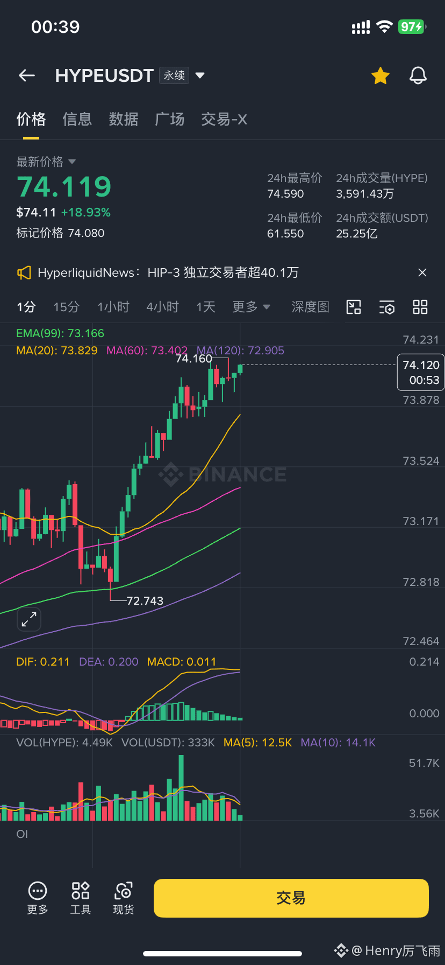Tap the 00:39 clock in status bar

coord(55,26)
